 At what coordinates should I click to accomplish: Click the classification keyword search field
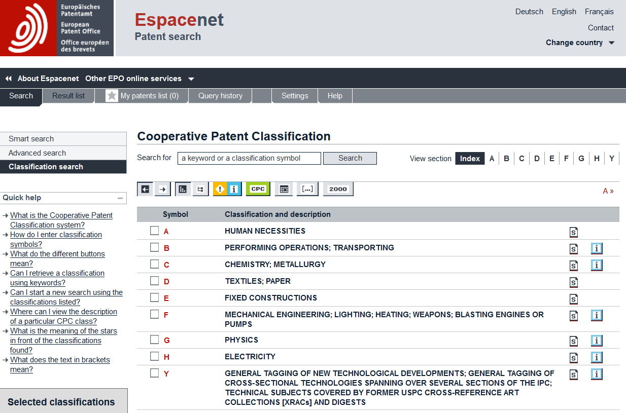(249, 158)
